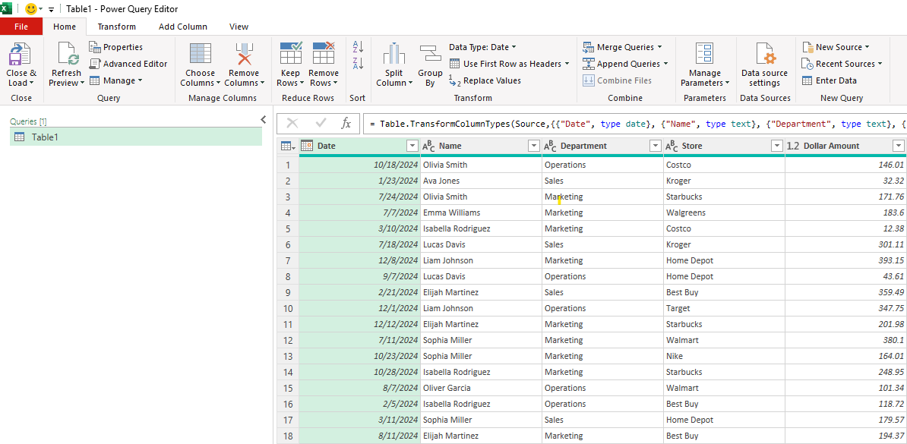Viewport: 907px width, 444px height.
Task: Open Use First Row as Headers dropdown
Action: (510, 64)
